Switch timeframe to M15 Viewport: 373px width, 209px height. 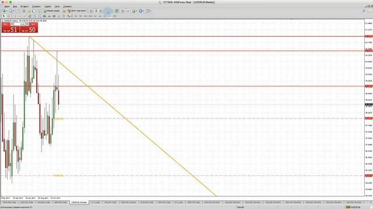85,16
